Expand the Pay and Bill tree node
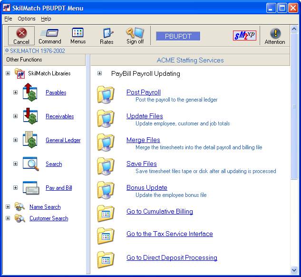This screenshot has height=277, width=301. [x=16, y=188]
